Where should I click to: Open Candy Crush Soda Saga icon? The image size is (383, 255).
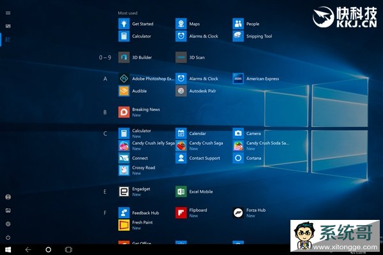pyautogui.click(x=238, y=146)
